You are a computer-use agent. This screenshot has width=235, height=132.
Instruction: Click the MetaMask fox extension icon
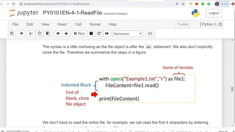pyautogui.click(x=197, y=4)
